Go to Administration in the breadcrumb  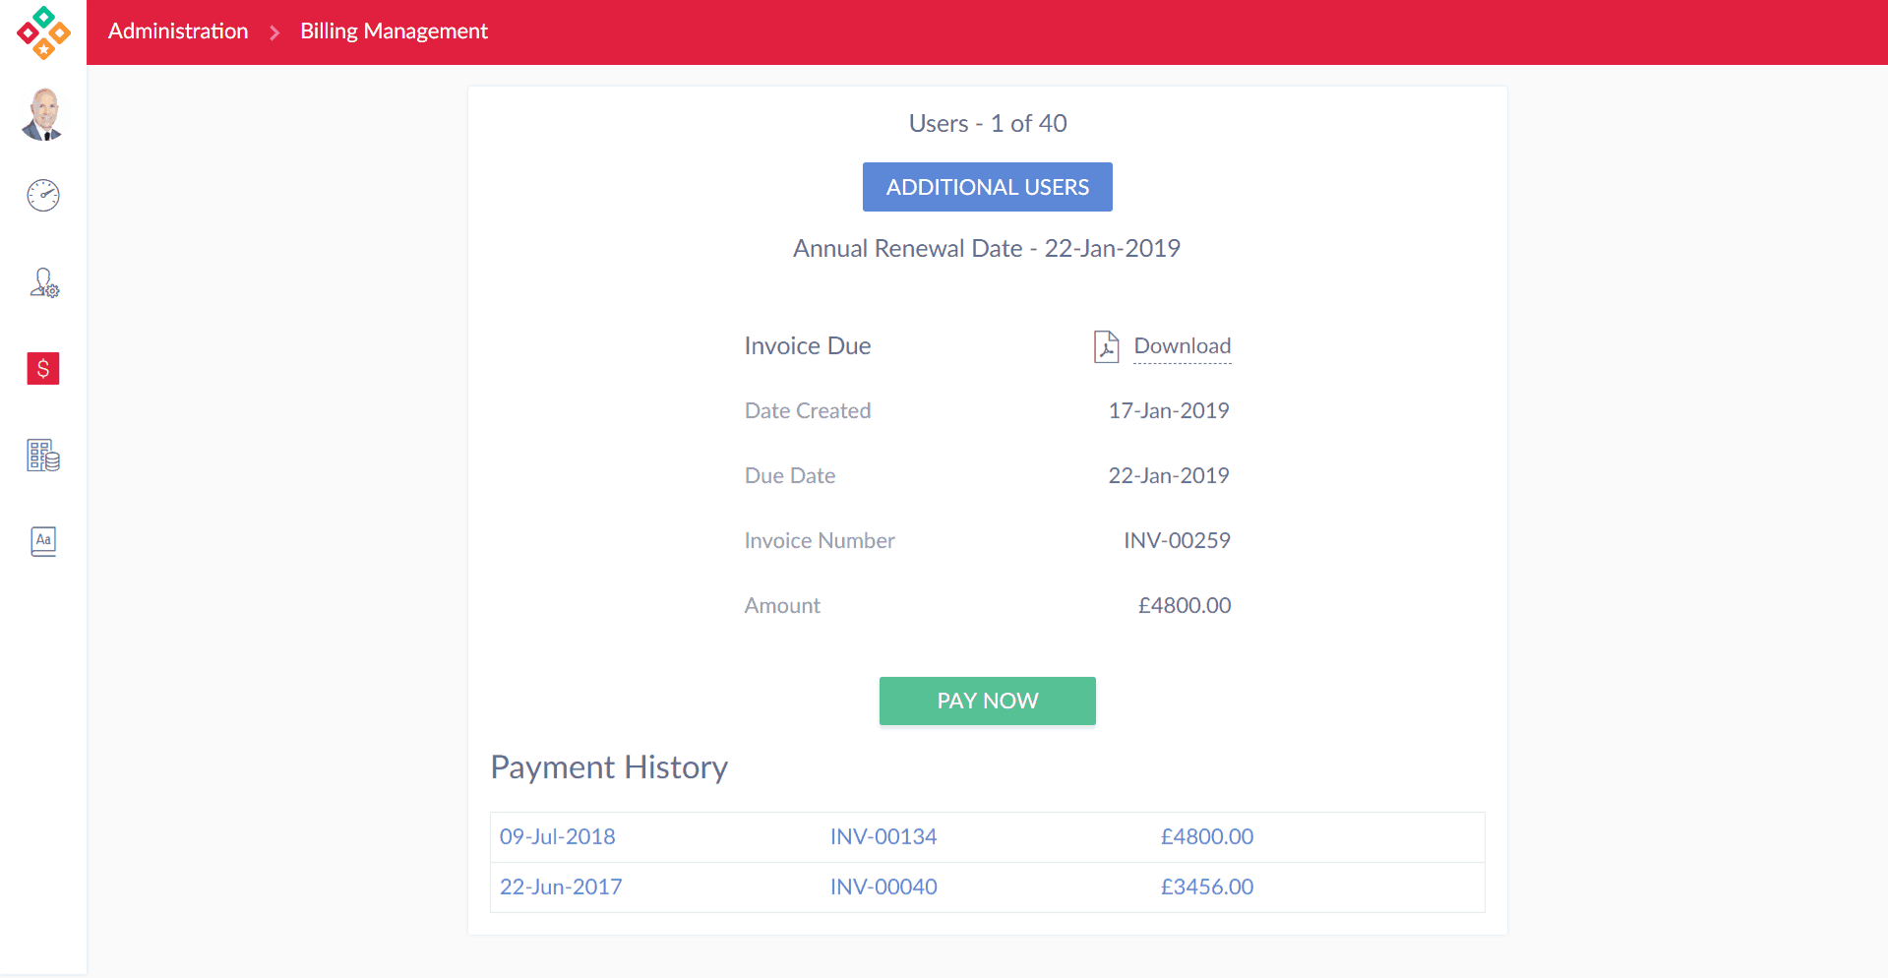click(x=178, y=31)
